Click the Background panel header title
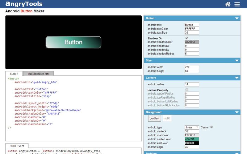247x154 pixels. click(153, 112)
